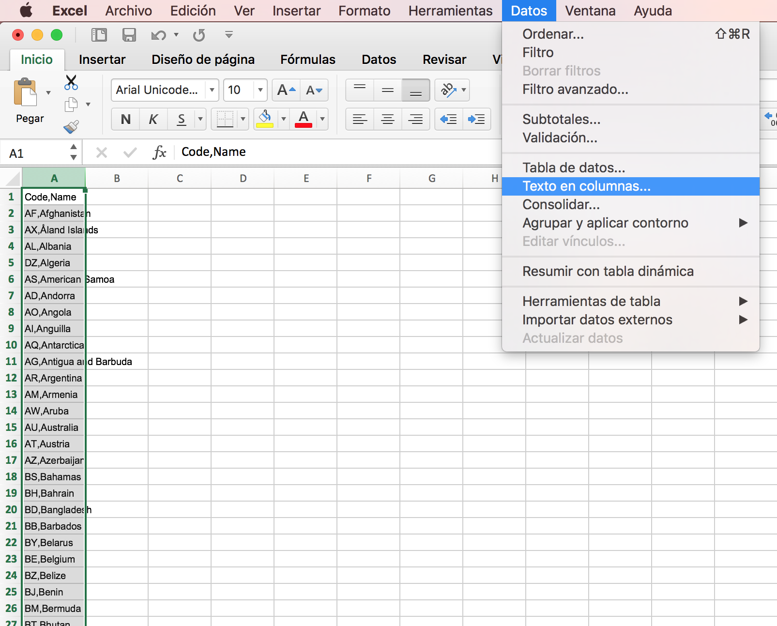Open the font name dropdown

click(212, 90)
